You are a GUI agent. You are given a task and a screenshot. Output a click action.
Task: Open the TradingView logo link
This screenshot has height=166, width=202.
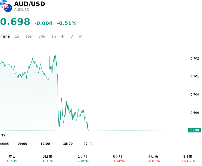coord(3,135)
